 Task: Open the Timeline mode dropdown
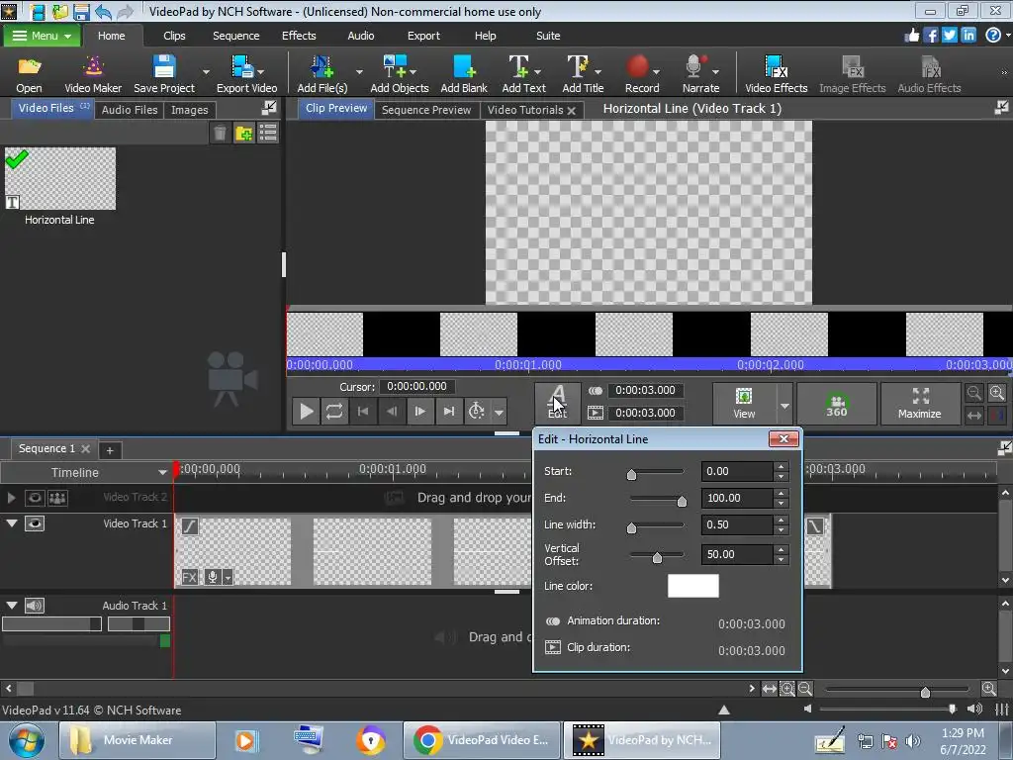[162, 472]
